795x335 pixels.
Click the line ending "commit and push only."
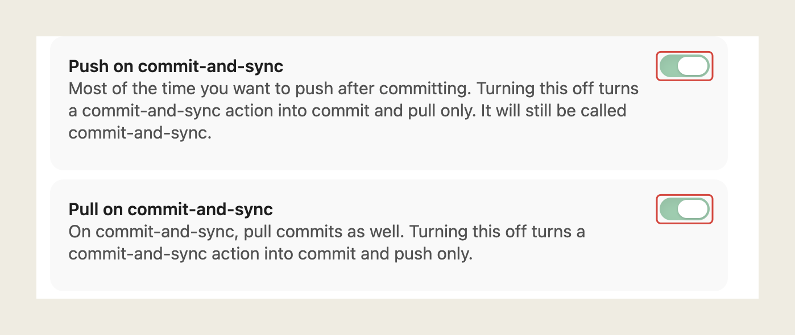tap(271, 254)
